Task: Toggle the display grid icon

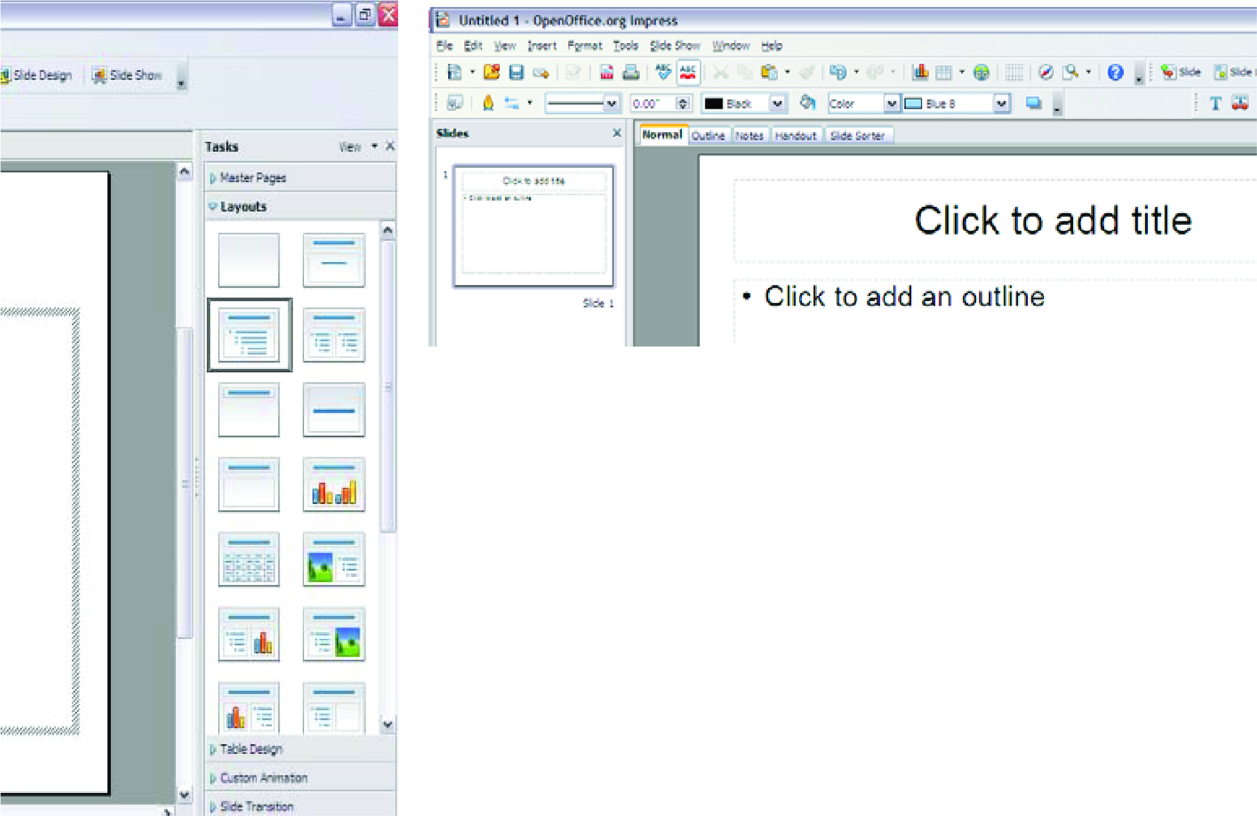Action: click(1013, 72)
